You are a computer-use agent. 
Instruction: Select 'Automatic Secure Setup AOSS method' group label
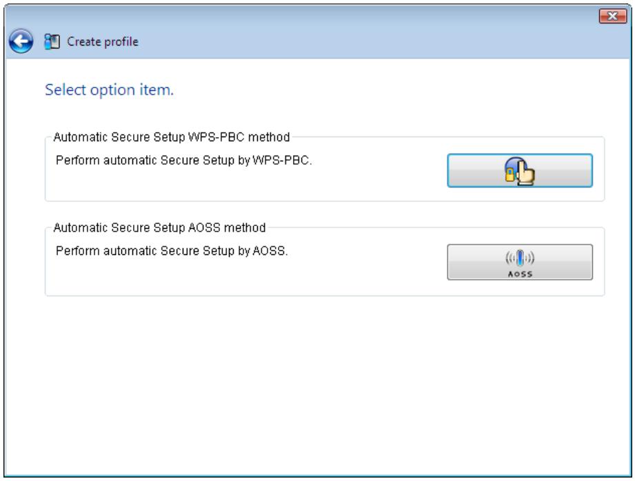tap(159, 227)
